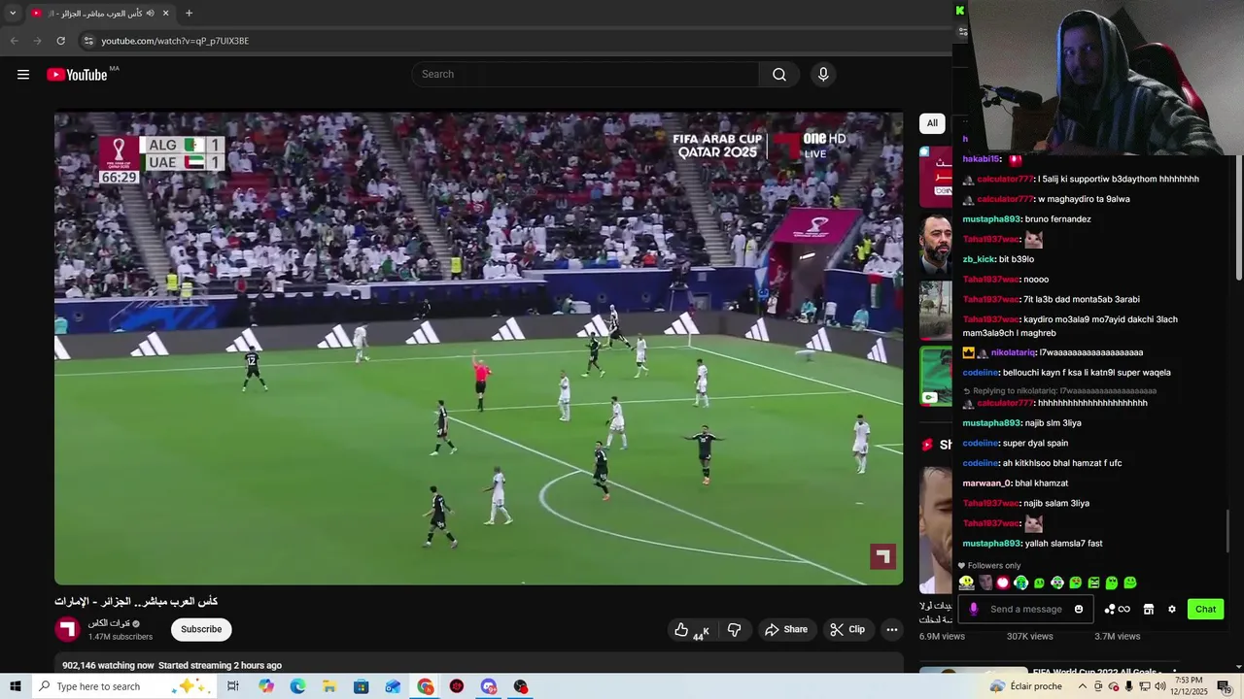Send message with green Chat button
1244x699 pixels.
point(1205,609)
